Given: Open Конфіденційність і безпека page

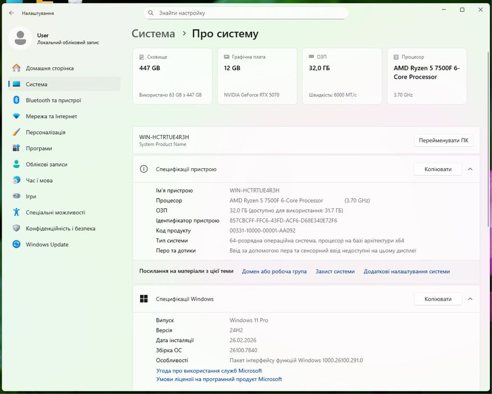Looking at the screenshot, I should [64, 229].
